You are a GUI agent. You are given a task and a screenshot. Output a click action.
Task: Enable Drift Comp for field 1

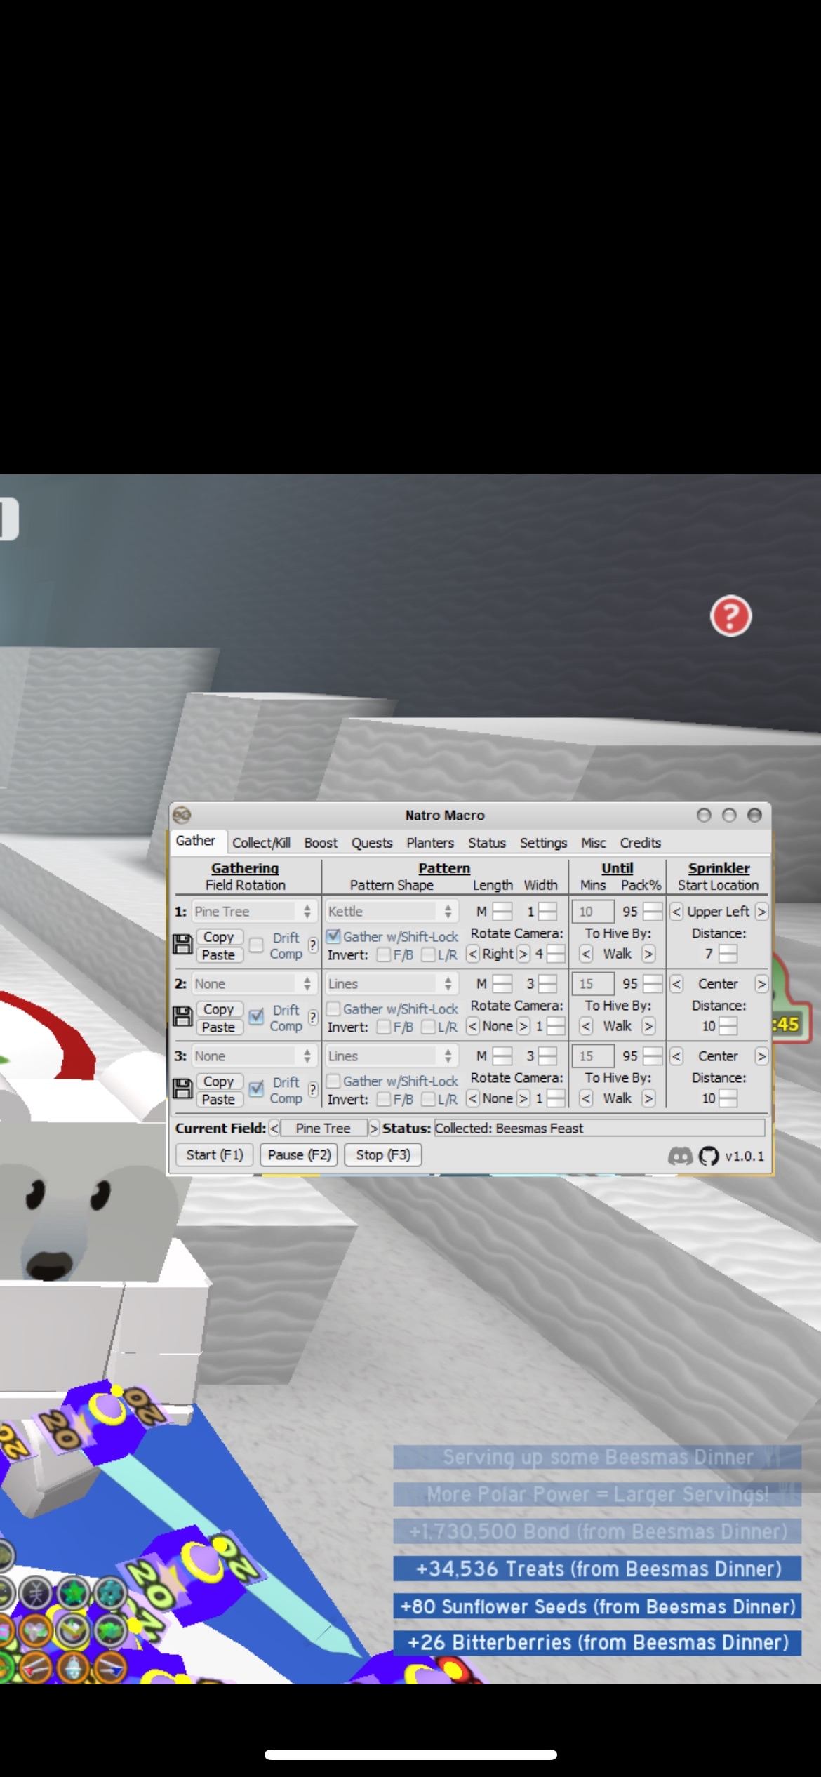point(257,945)
